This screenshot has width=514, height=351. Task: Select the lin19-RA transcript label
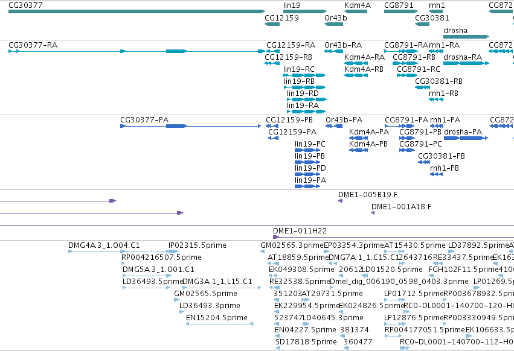303,106
